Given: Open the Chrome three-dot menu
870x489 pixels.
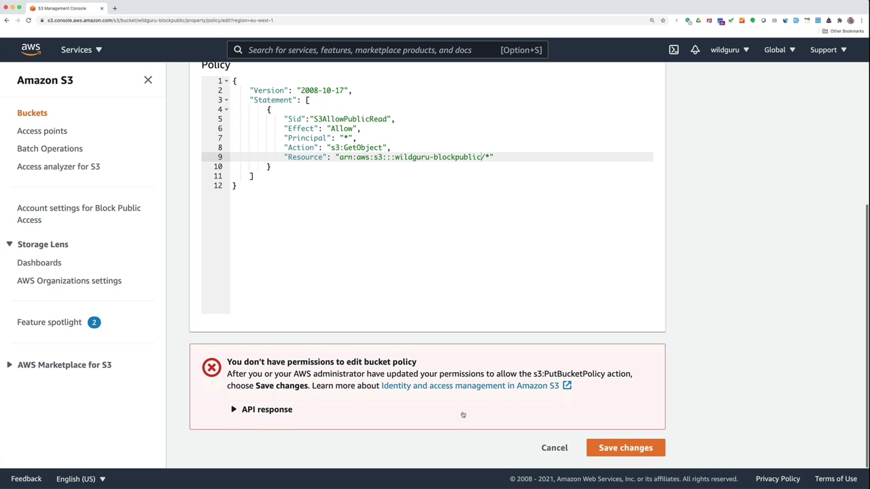Looking at the screenshot, I should point(861,20).
